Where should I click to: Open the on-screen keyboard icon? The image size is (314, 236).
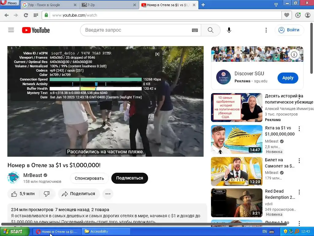[195, 30]
